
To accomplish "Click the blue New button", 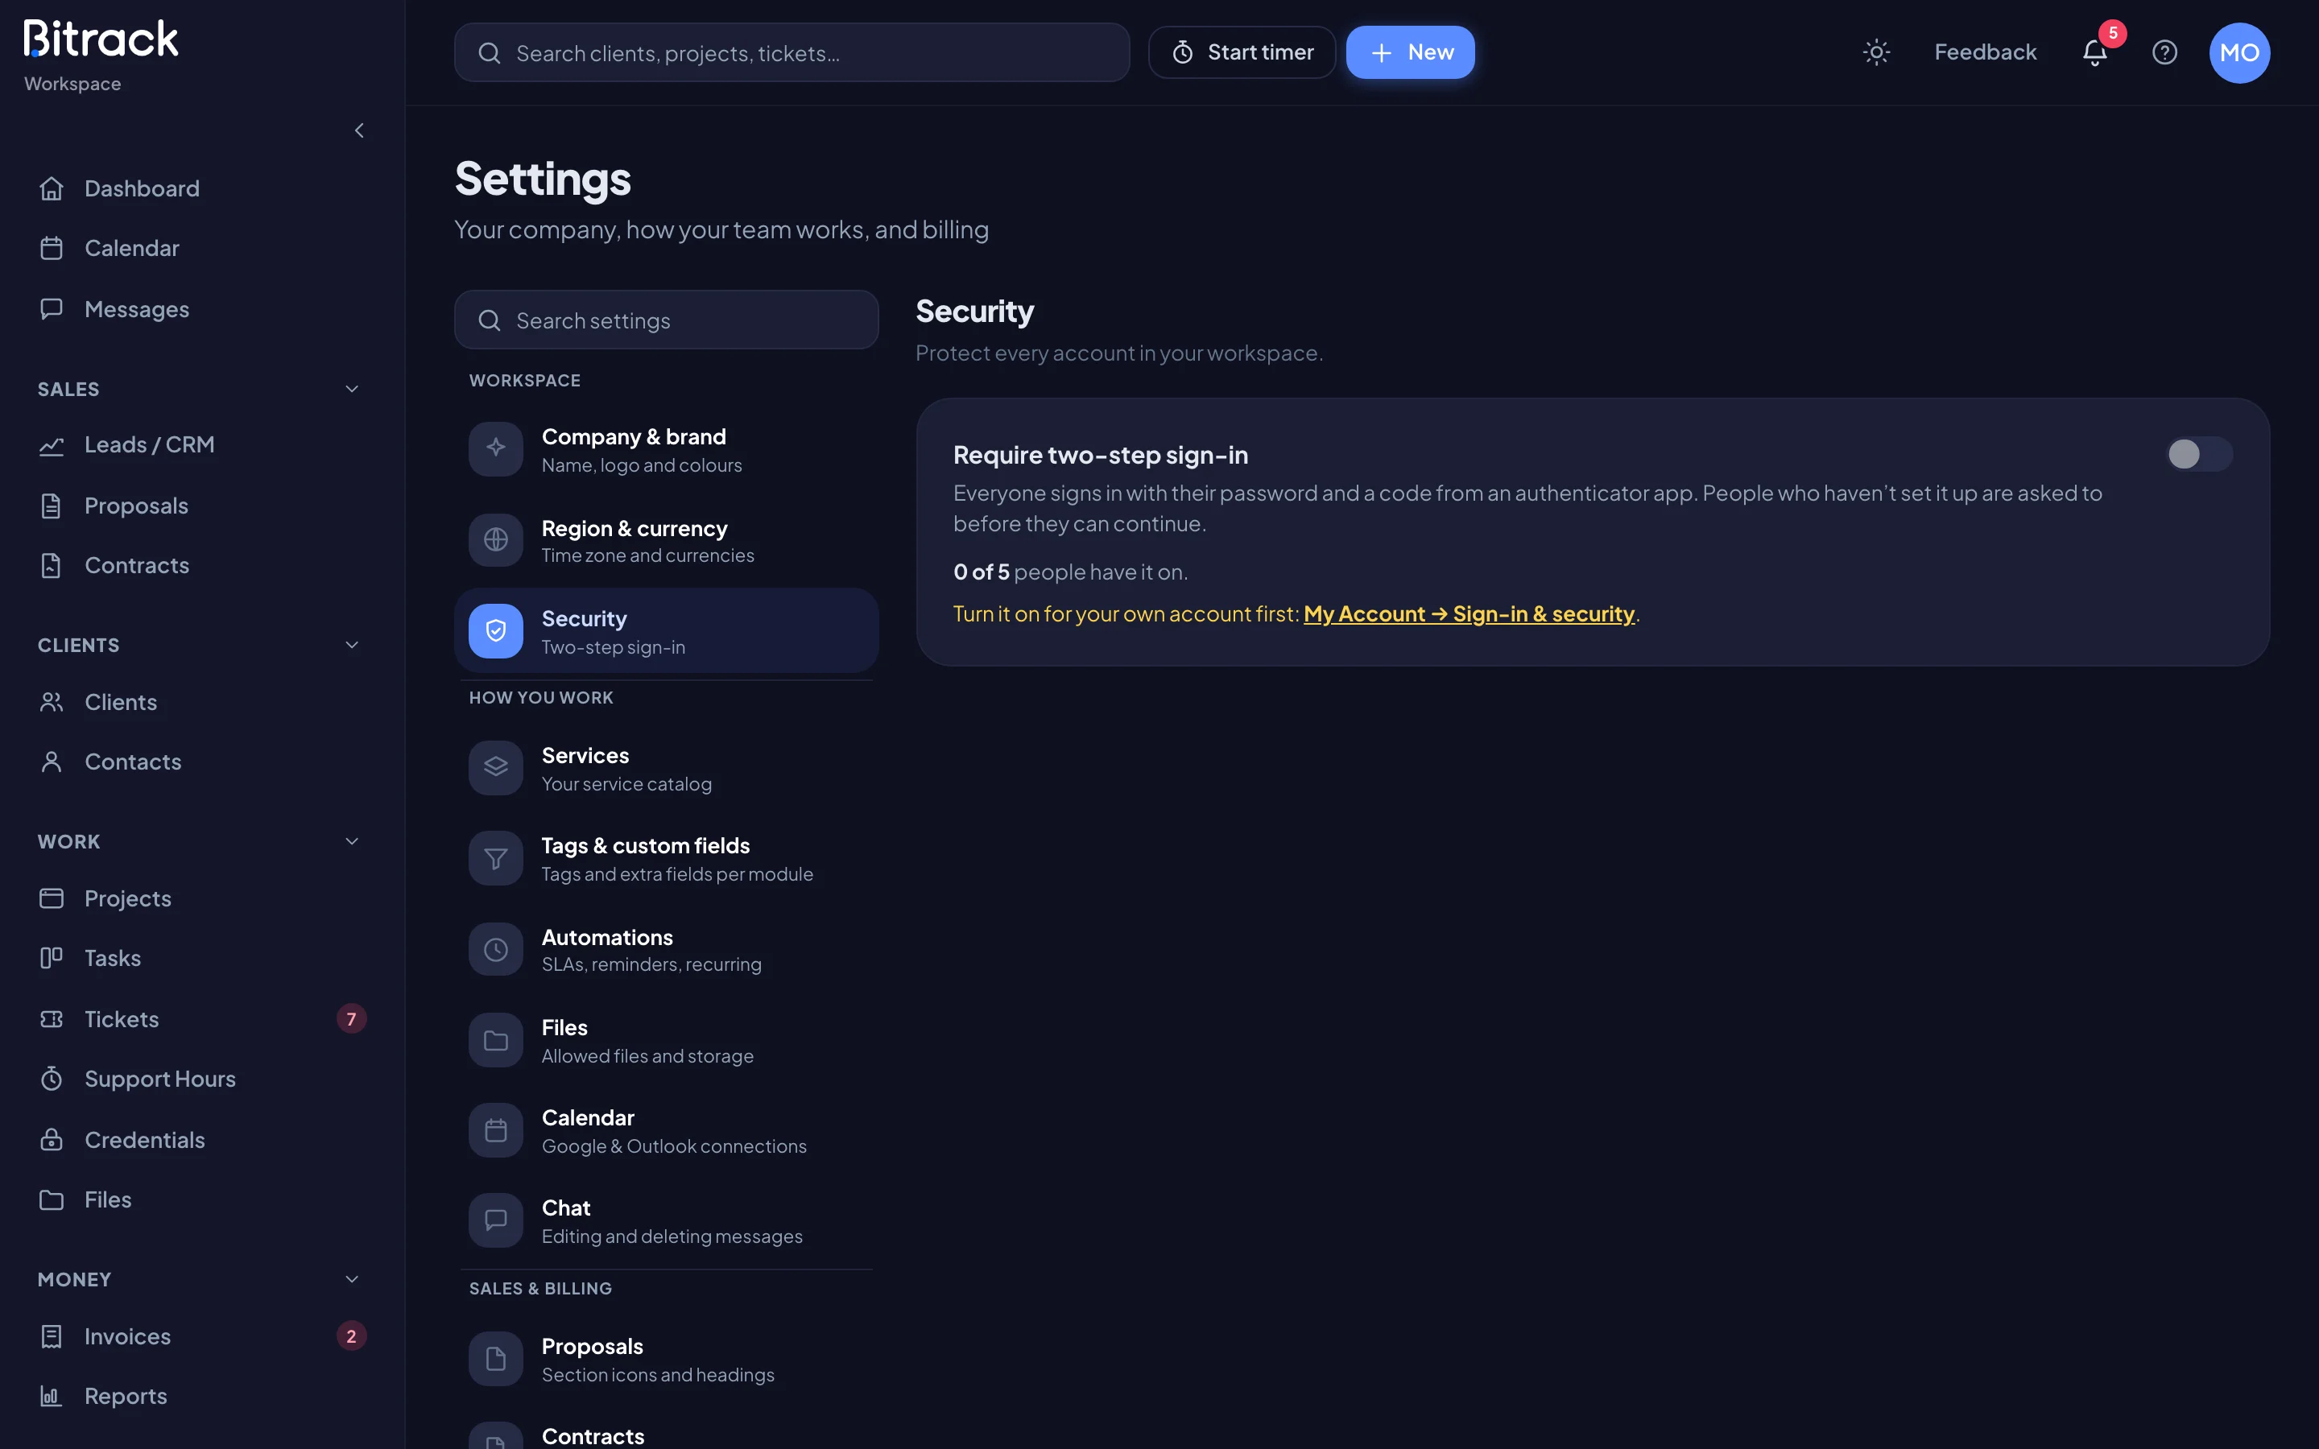I will 1411,52.
